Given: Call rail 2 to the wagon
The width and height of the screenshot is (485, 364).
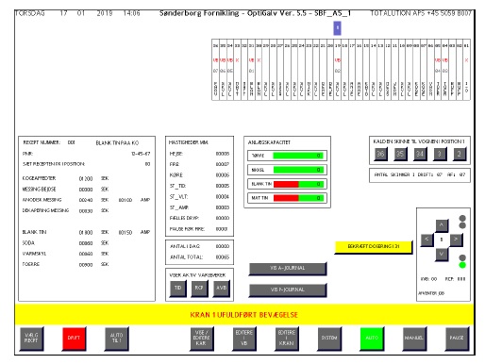Looking at the screenshot, I should click(460, 154).
